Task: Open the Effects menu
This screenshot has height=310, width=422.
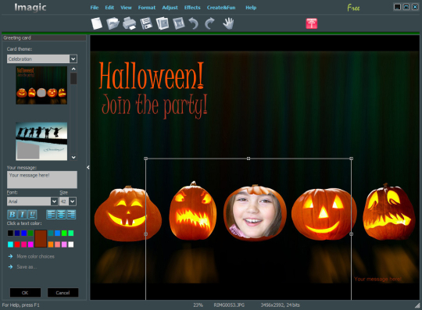Action: point(192,8)
